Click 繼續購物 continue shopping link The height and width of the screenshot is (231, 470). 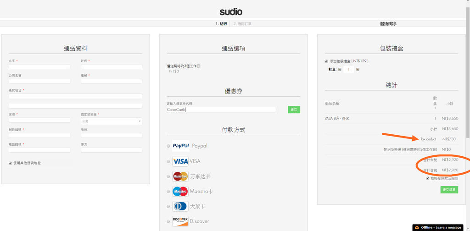pyautogui.click(x=388, y=24)
